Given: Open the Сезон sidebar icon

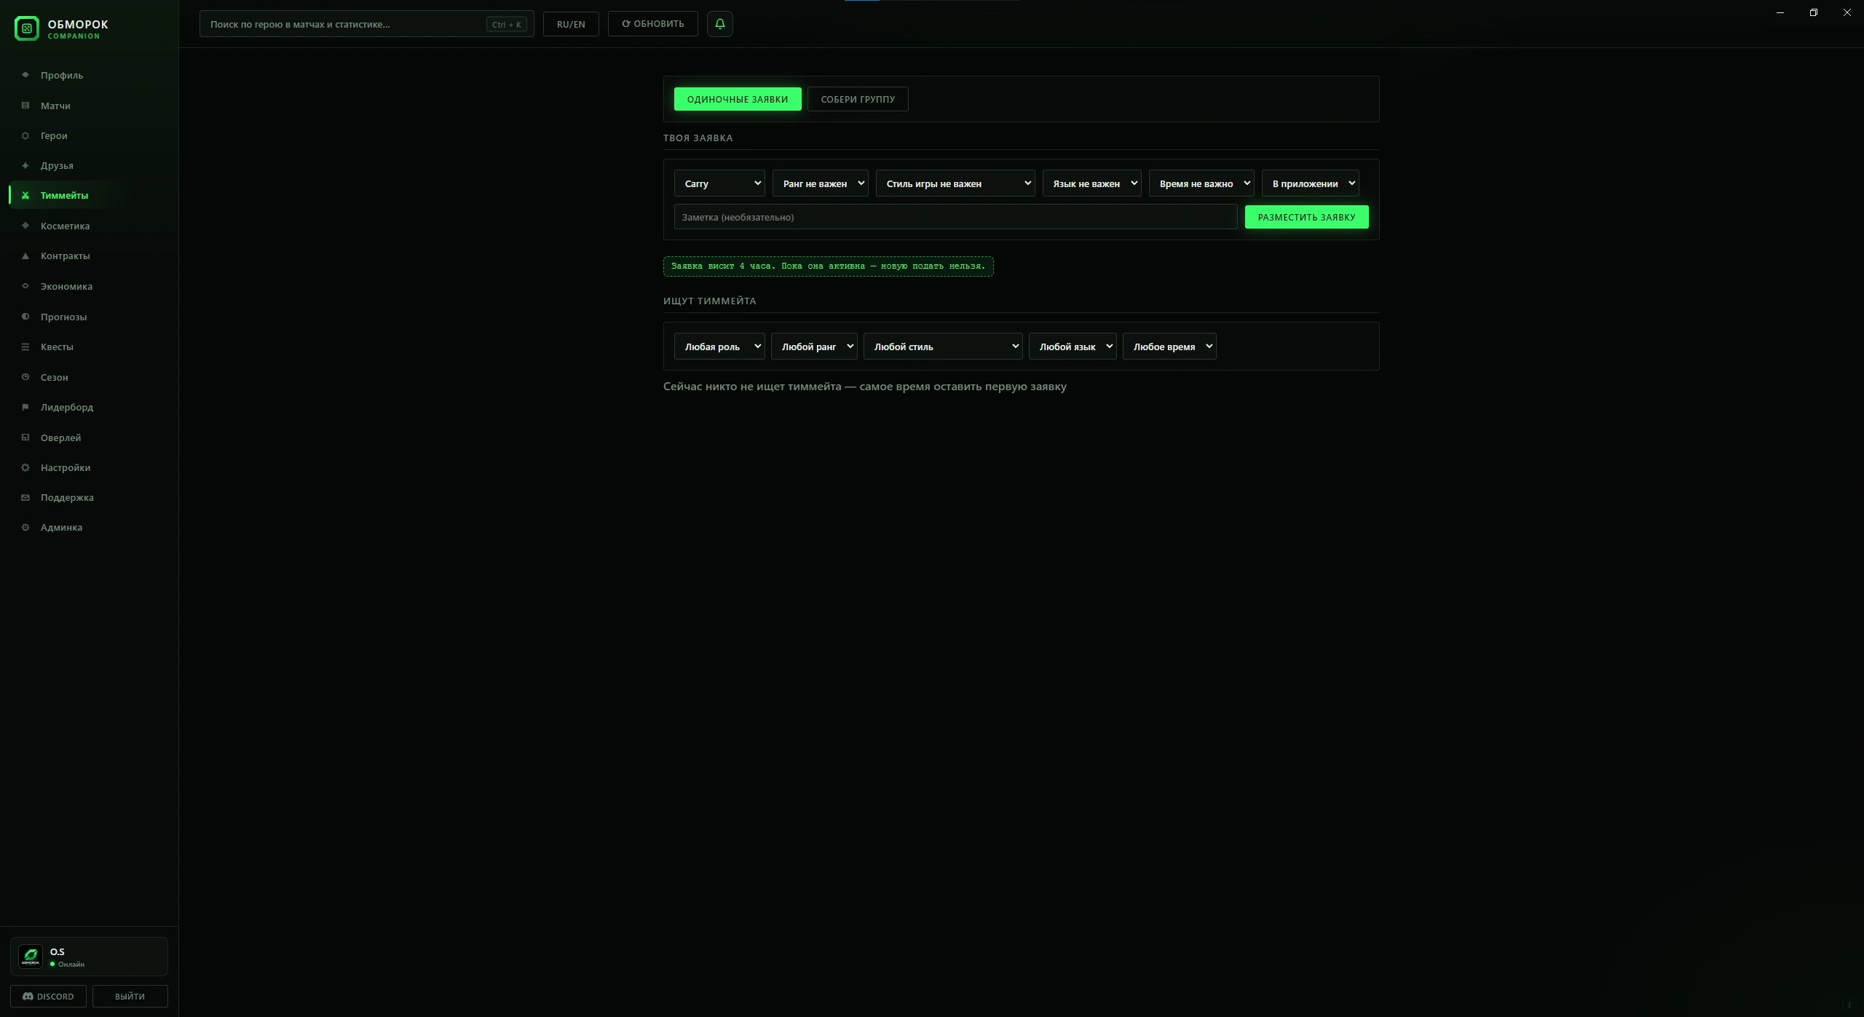Looking at the screenshot, I should [x=25, y=377].
